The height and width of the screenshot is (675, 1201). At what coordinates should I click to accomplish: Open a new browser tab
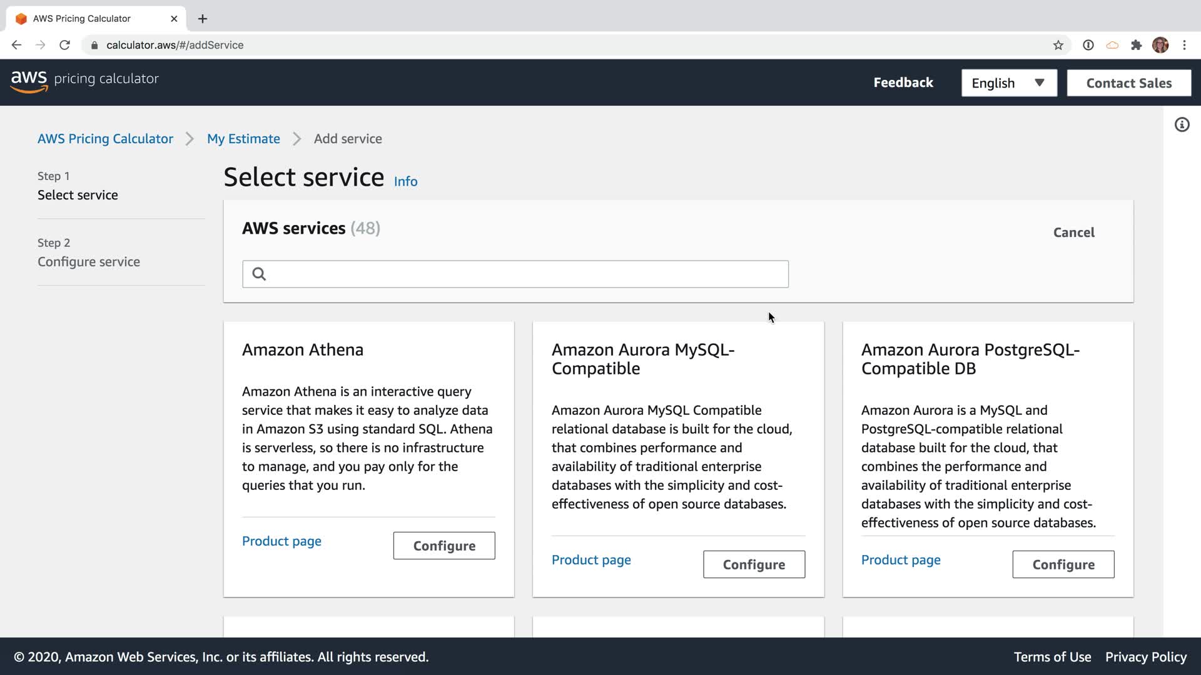tap(202, 19)
